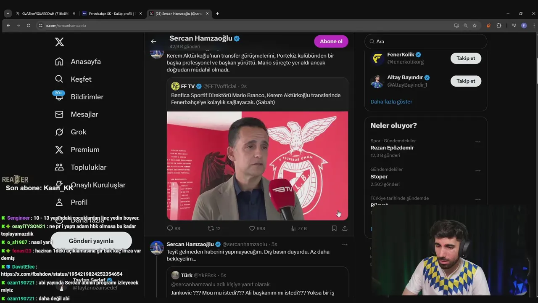View analytics showing 77 B views
The height and width of the screenshot is (303, 538).
pyautogui.click(x=298, y=229)
